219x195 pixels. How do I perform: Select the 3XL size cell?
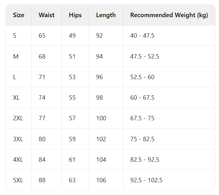[18, 139]
